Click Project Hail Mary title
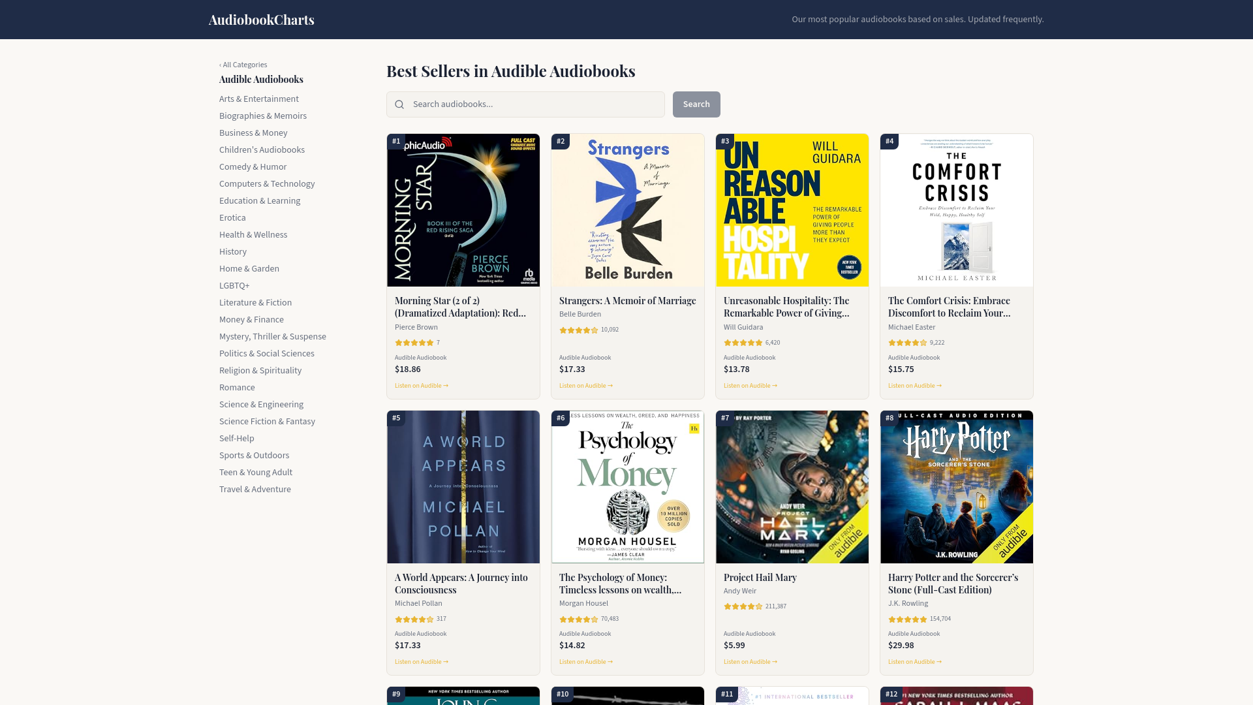1253x705 pixels. [x=760, y=578]
